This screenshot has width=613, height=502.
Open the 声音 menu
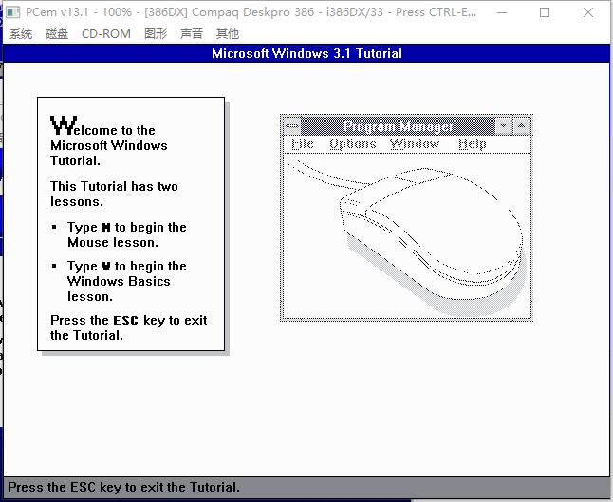(x=191, y=34)
